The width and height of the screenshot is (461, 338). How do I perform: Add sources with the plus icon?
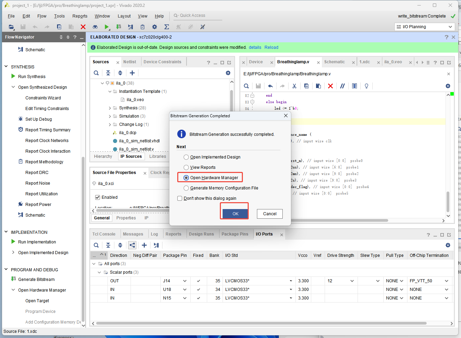[x=132, y=73]
